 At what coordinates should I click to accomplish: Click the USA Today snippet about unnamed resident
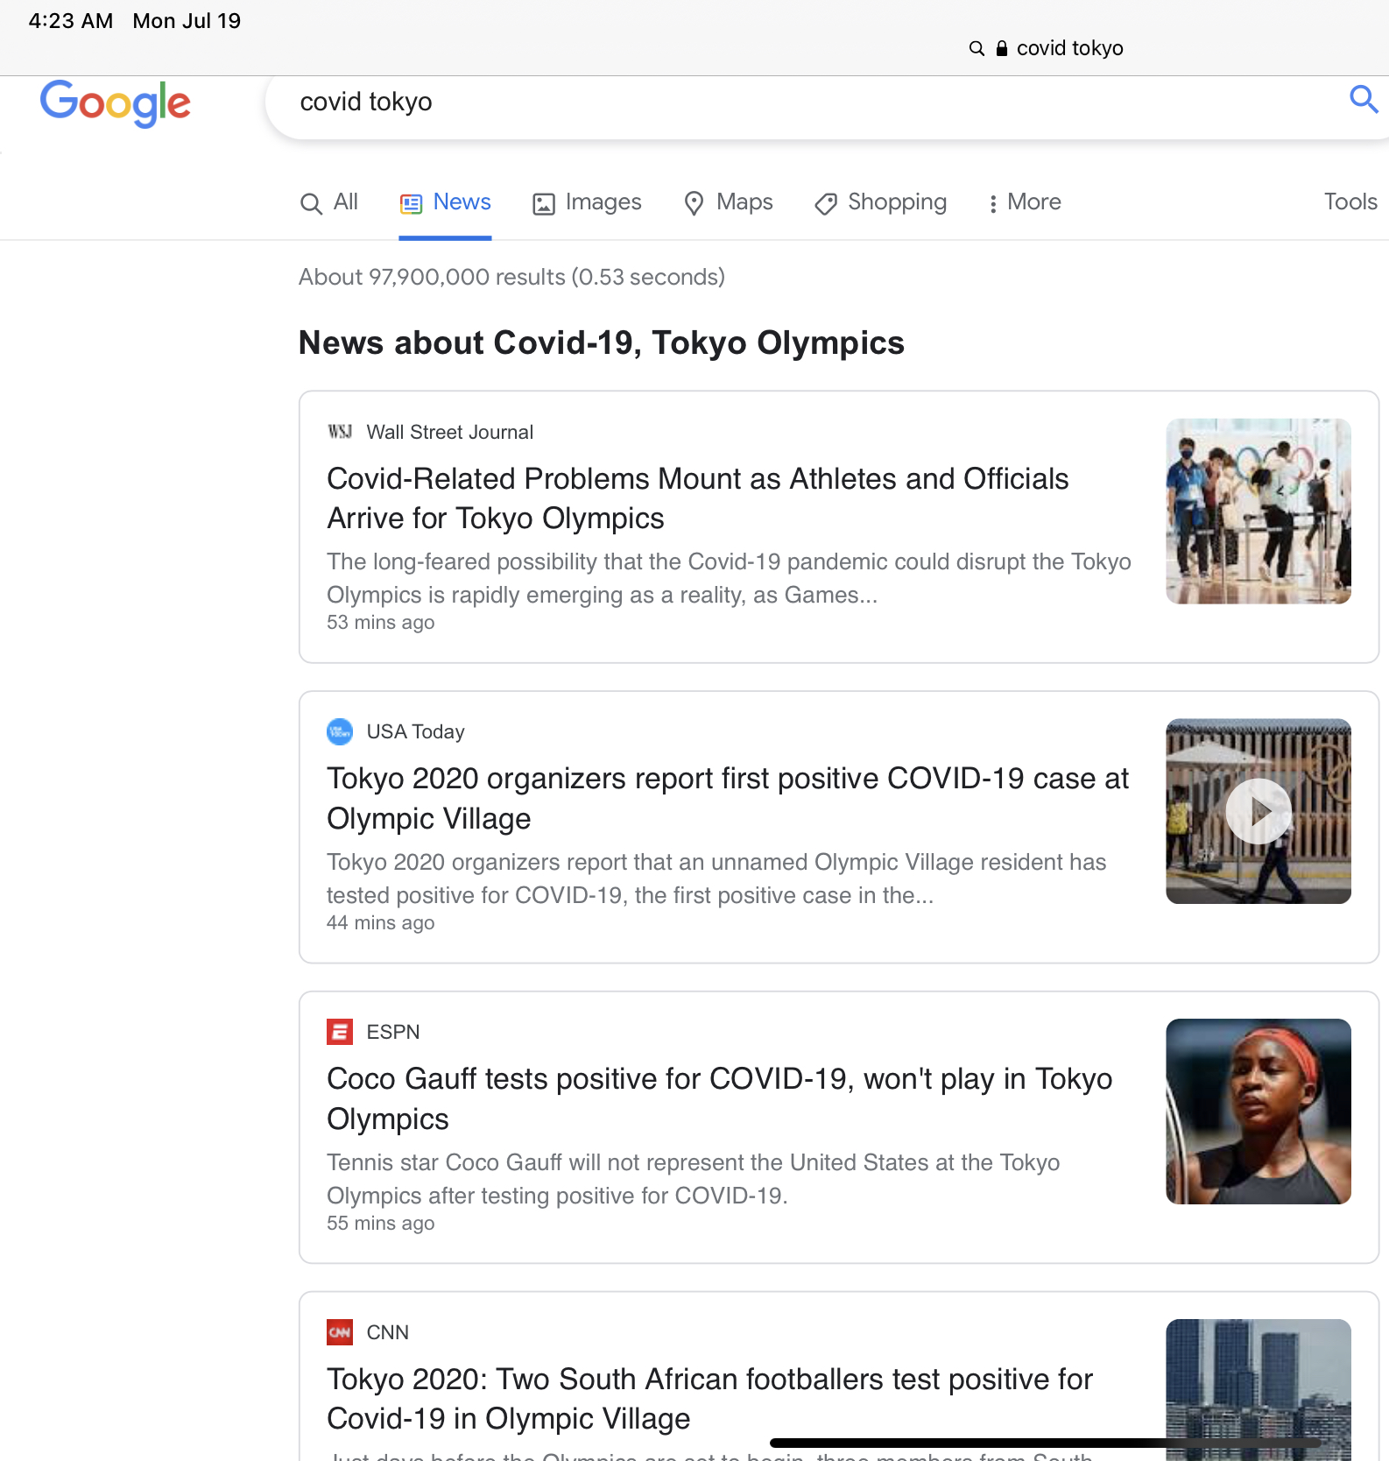tap(716, 879)
